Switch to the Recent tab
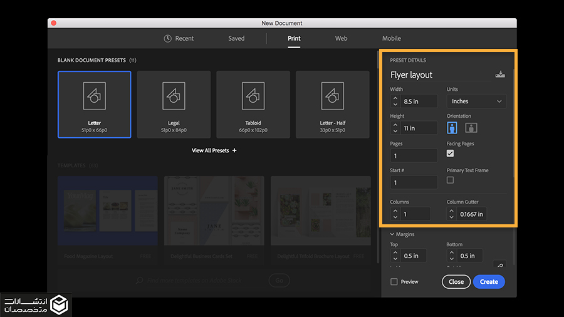The height and width of the screenshot is (317, 564). point(179,38)
